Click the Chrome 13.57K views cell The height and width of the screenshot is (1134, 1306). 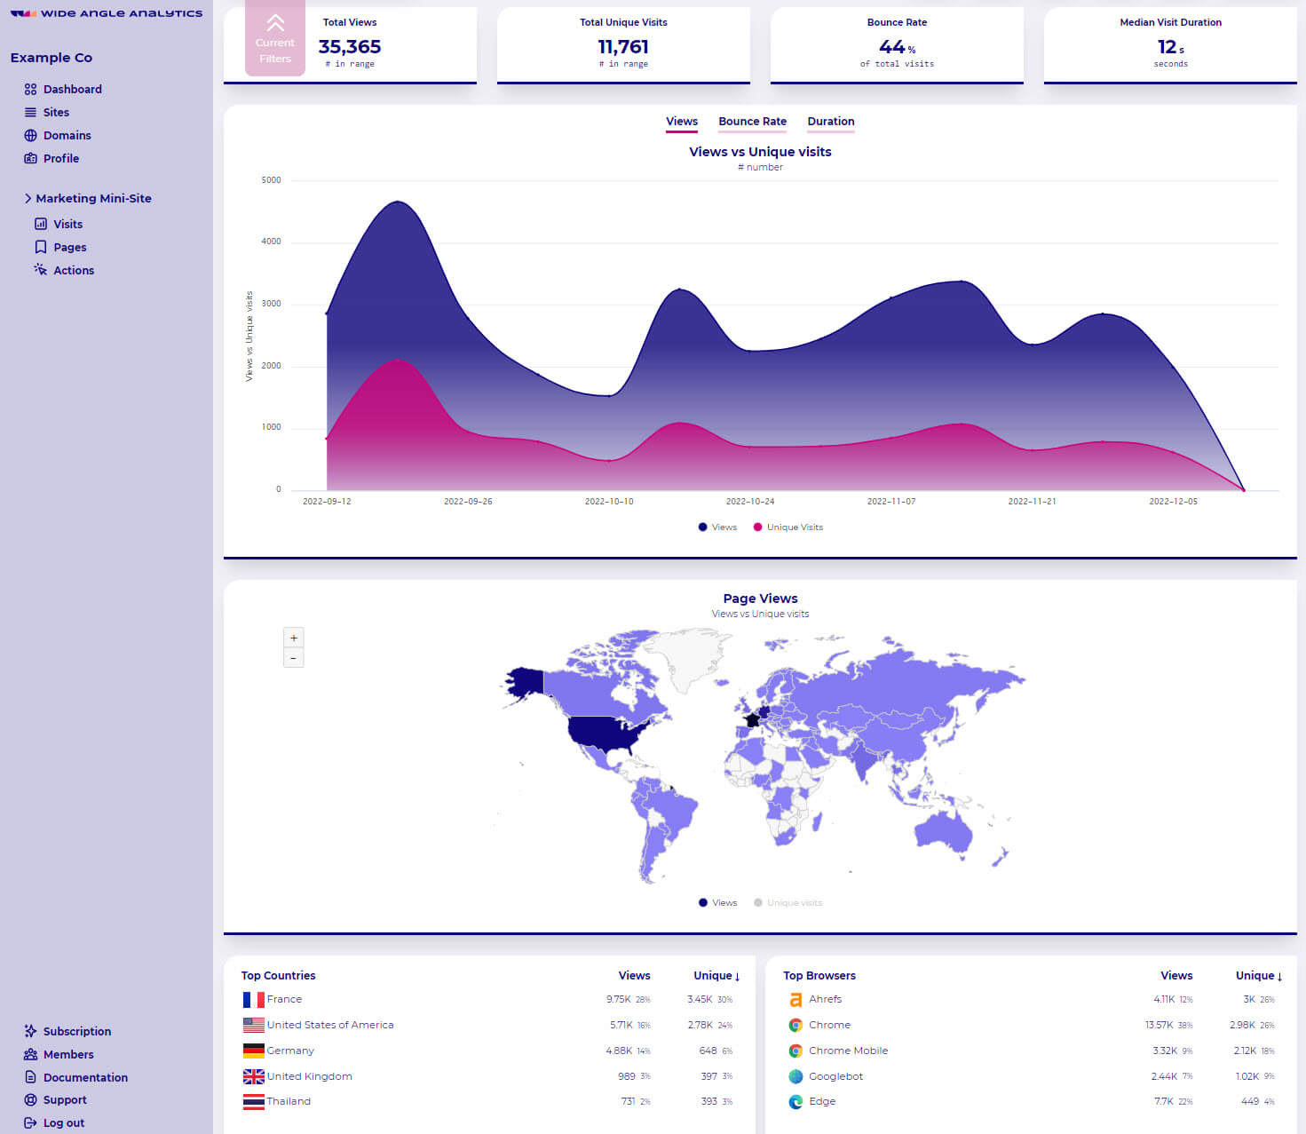pos(1168,1026)
